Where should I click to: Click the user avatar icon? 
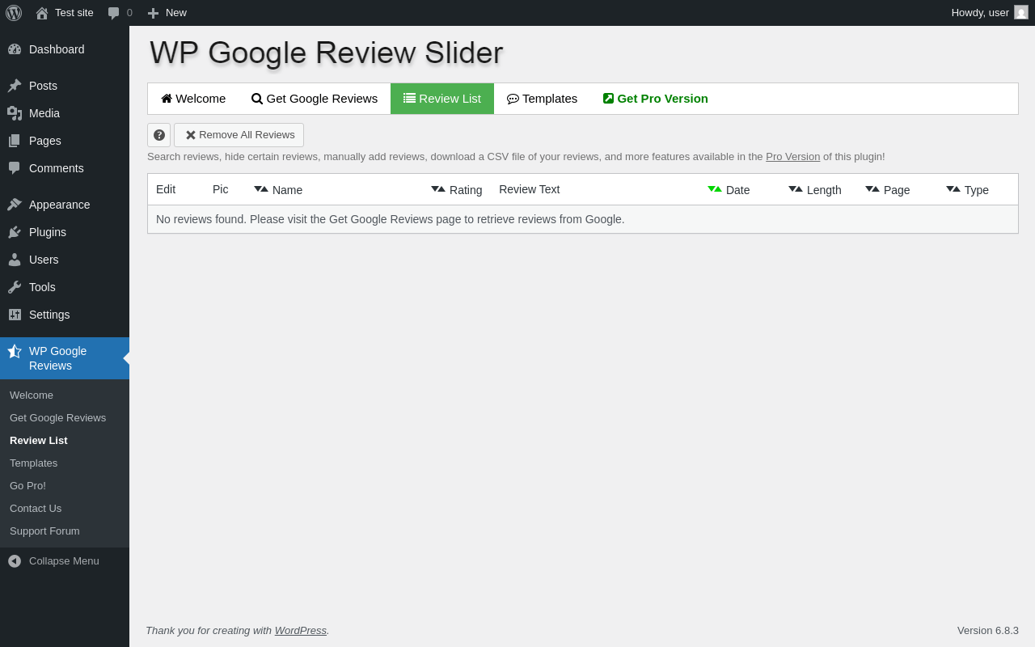[1021, 12]
